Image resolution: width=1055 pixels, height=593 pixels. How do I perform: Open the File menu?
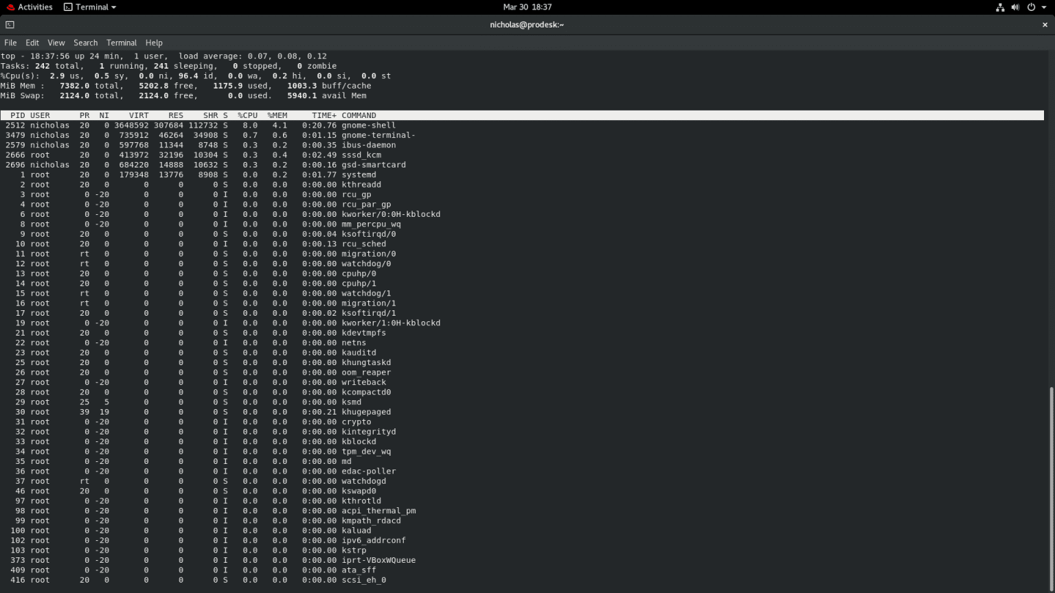click(10, 43)
